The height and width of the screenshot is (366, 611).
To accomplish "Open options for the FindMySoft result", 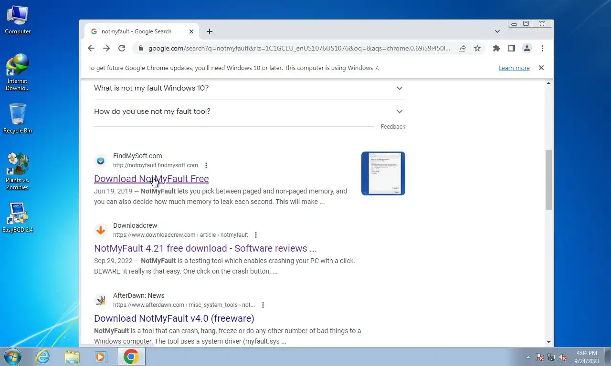I will (206, 165).
